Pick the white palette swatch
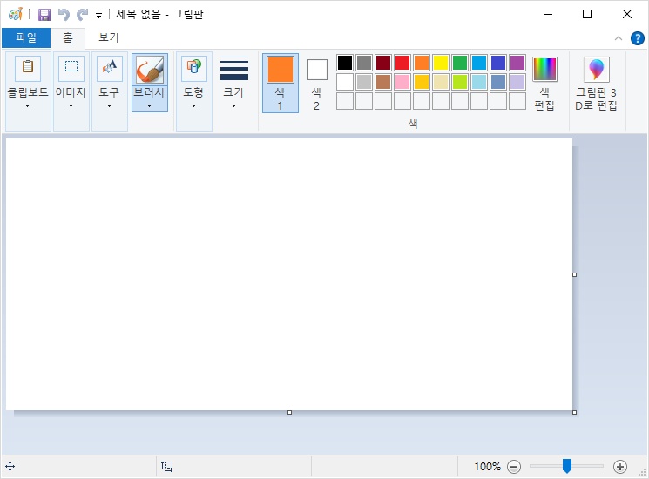 (345, 82)
